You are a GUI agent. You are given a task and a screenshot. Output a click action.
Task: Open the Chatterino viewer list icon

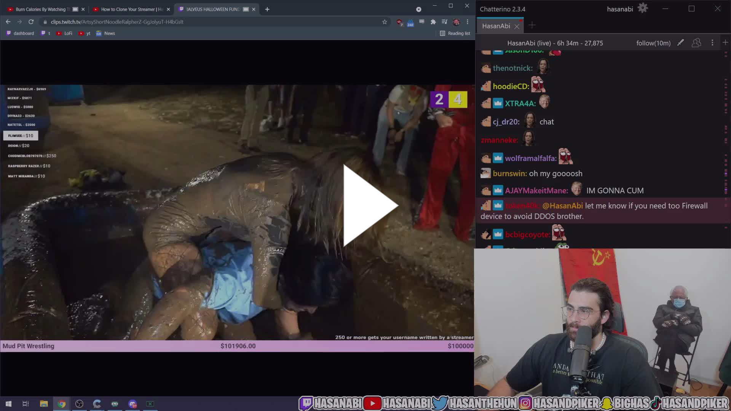point(696,43)
